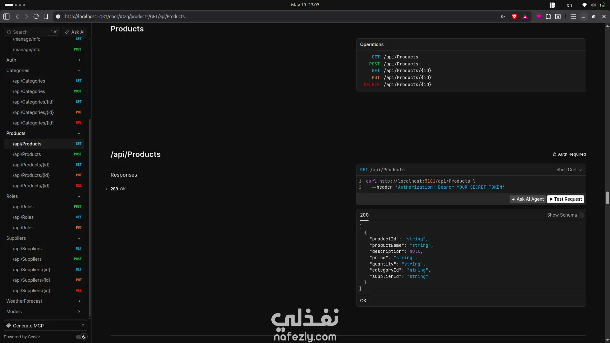The image size is (610, 343).
Task: Click the sidebar scrollbar thumb
Action: pos(90,218)
